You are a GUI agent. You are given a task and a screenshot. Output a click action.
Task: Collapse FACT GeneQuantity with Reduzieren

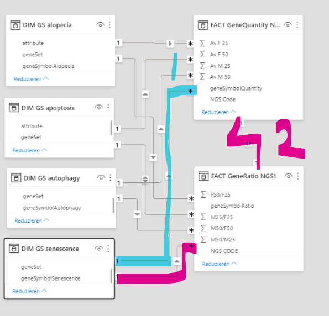coord(219,112)
